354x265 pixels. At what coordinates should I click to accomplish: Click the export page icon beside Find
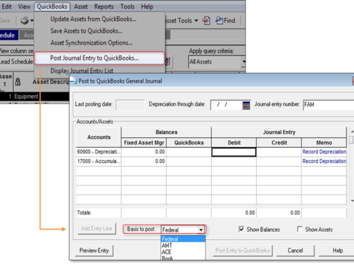click(206, 21)
